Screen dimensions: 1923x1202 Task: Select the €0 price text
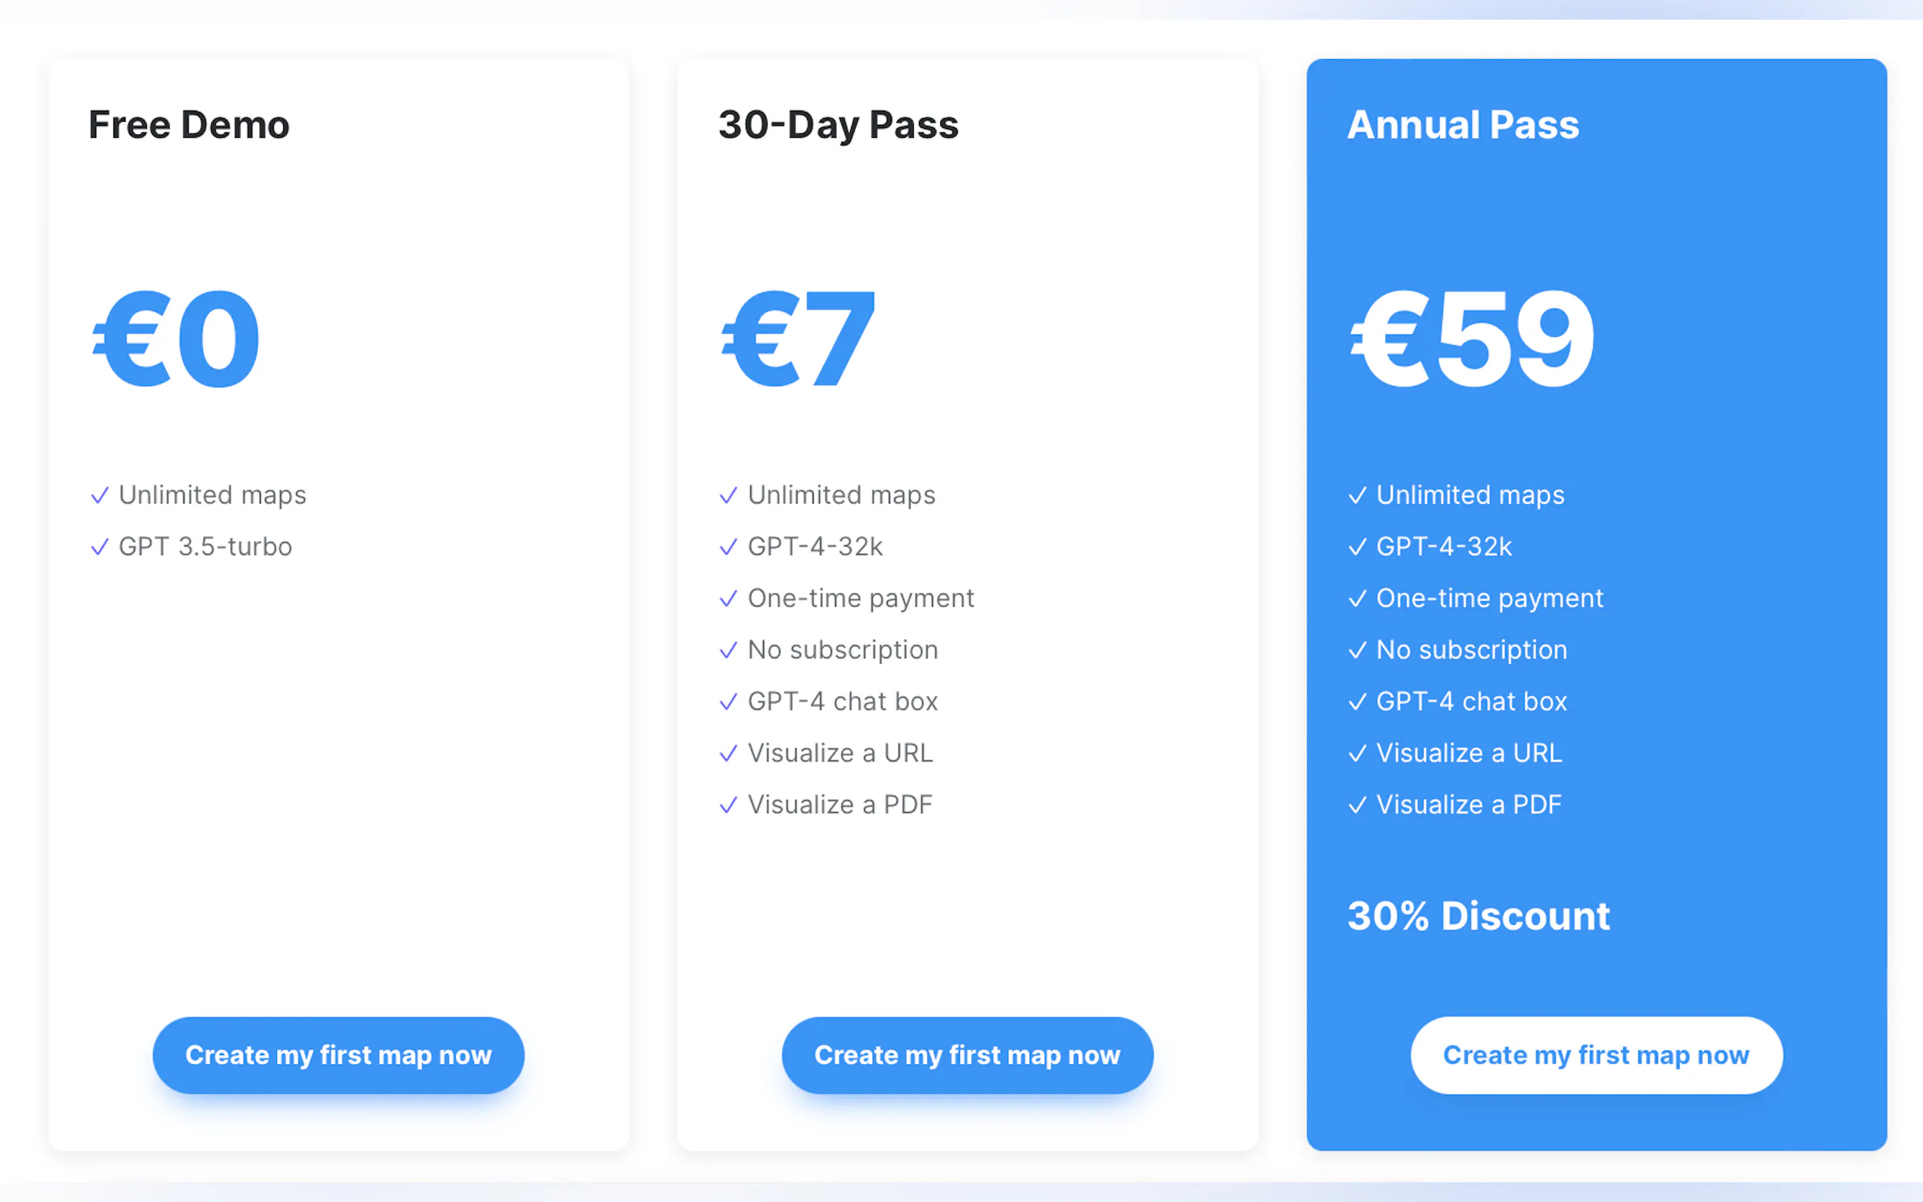176,338
